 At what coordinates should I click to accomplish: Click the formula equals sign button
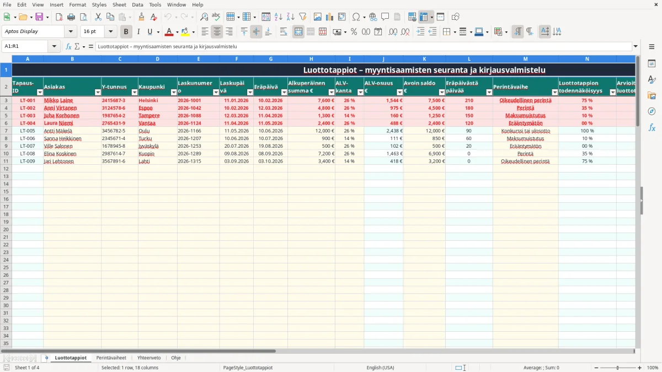click(x=91, y=47)
